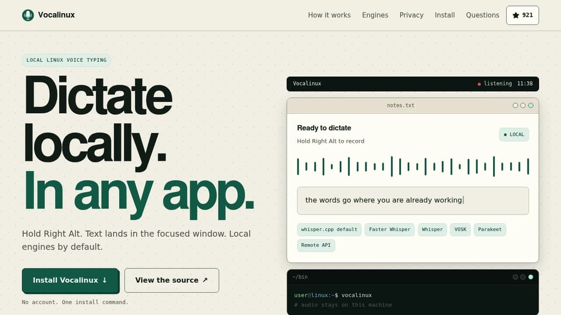The height and width of the screenshot is (315, 561).
Task: Open the Questions nav link
Action: [x=482, y=15]
